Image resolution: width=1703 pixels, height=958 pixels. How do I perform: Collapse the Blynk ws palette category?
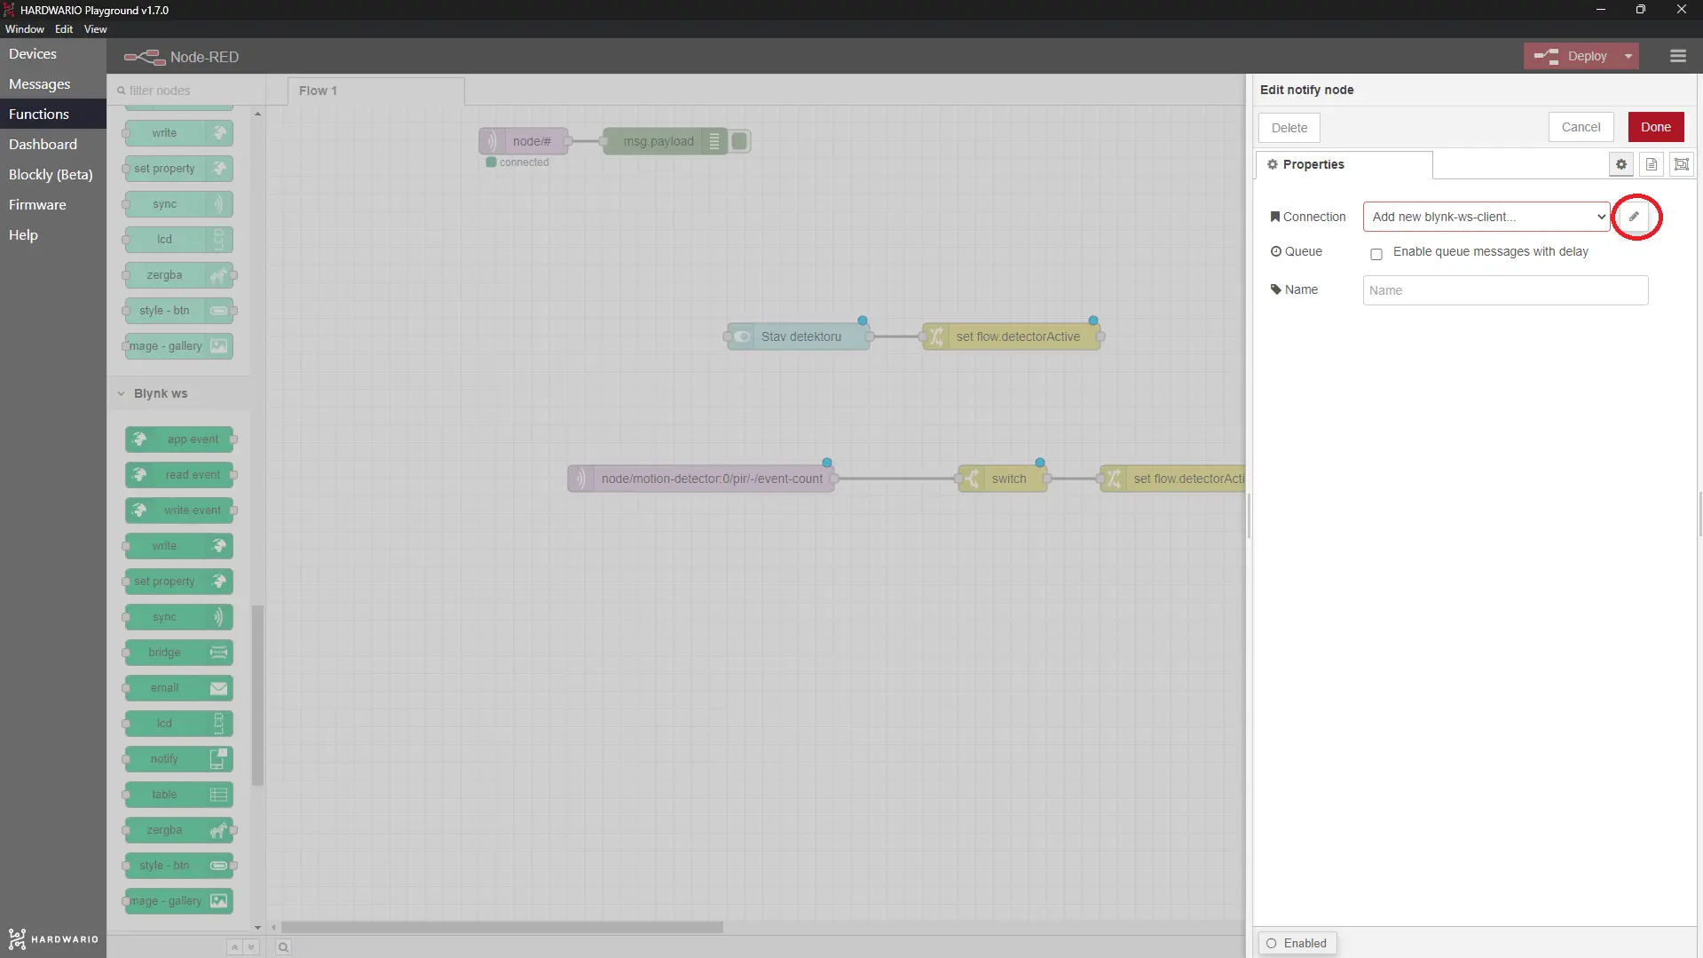178,393
